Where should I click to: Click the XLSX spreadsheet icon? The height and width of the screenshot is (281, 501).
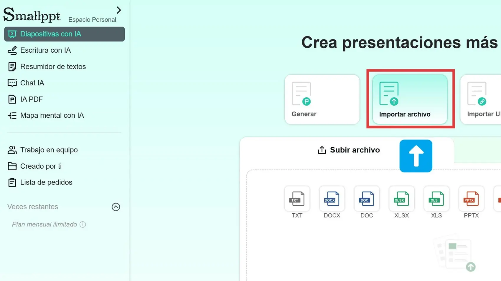pos(401,199)
